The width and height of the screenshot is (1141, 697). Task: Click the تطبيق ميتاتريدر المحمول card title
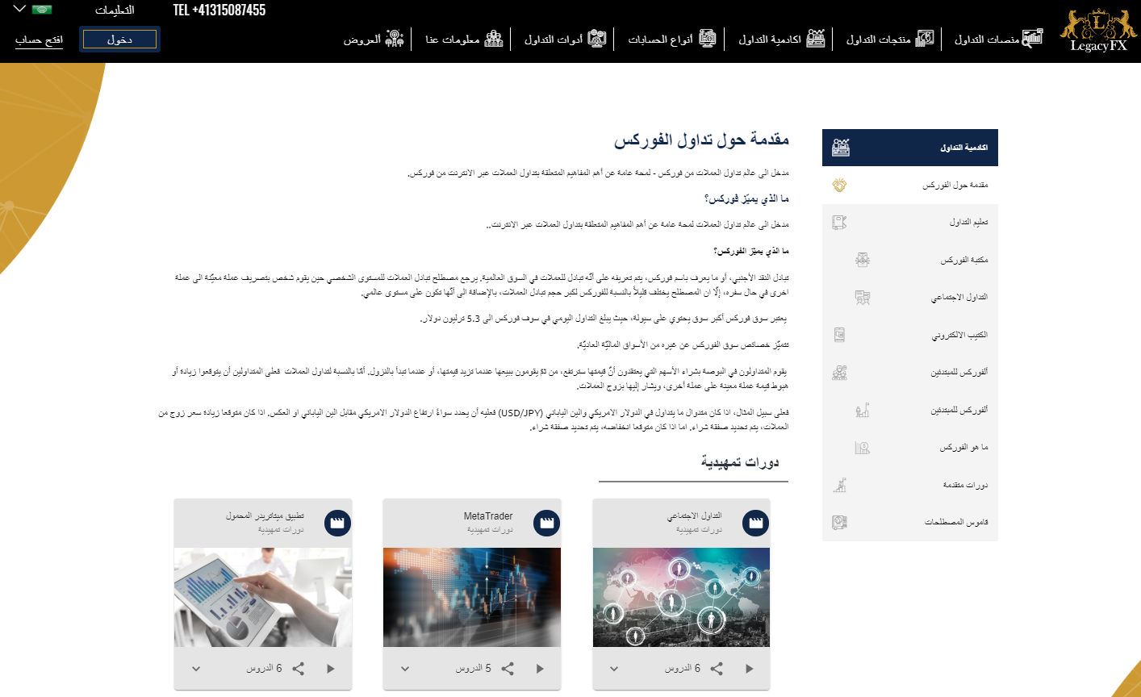coord(265,516)
